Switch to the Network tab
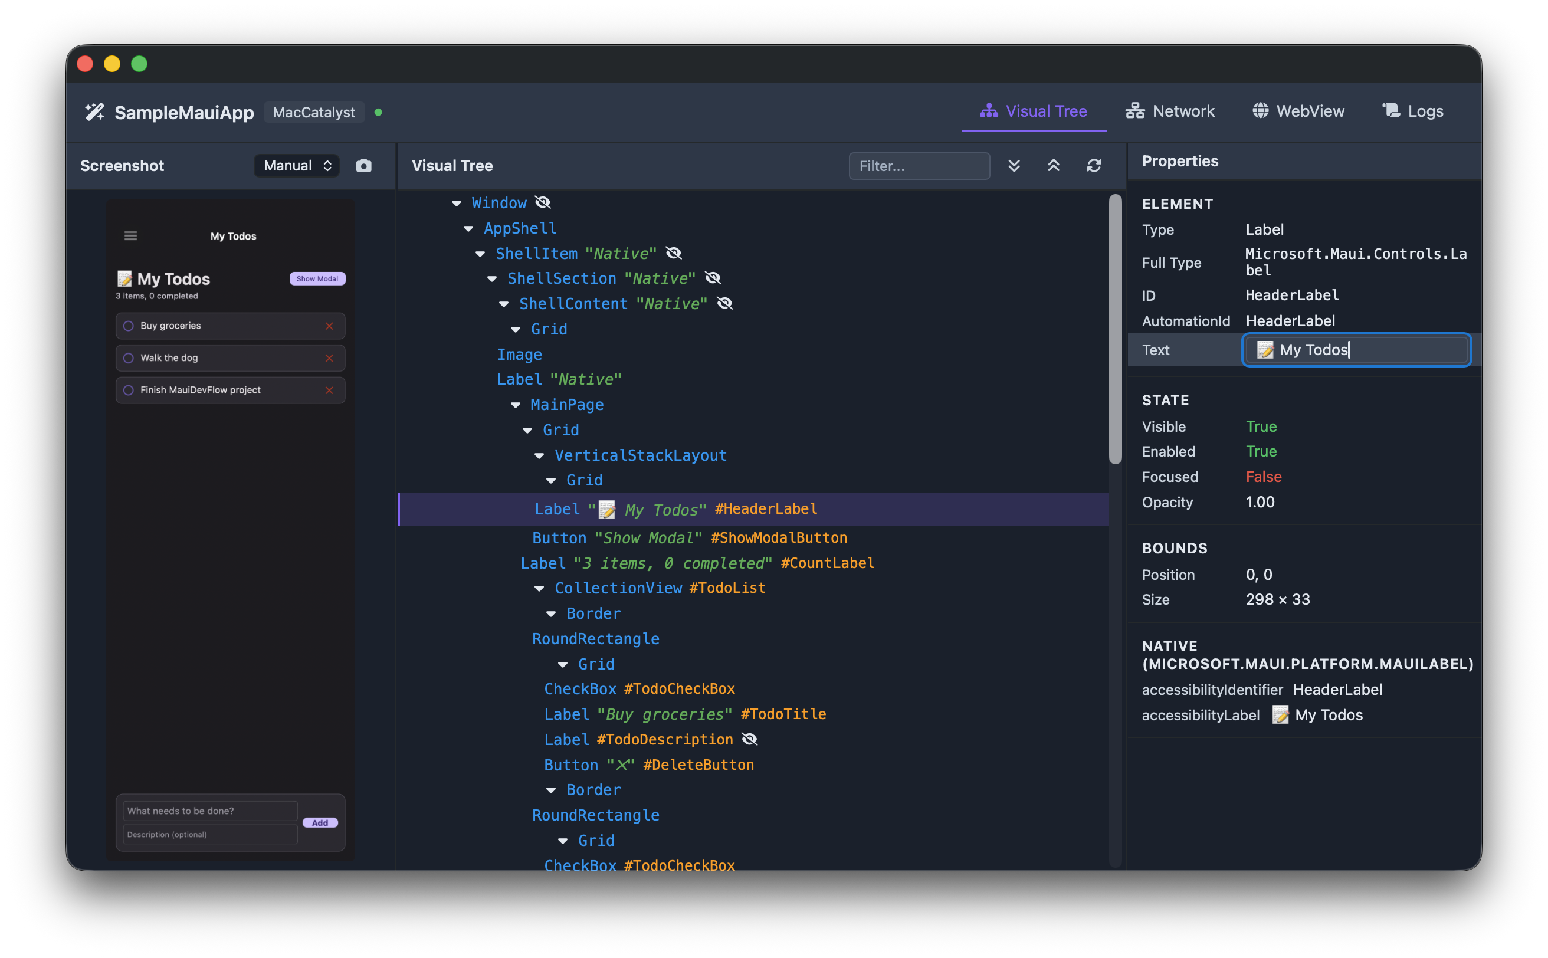1548x958 pixels. (x=1170, y=111)
